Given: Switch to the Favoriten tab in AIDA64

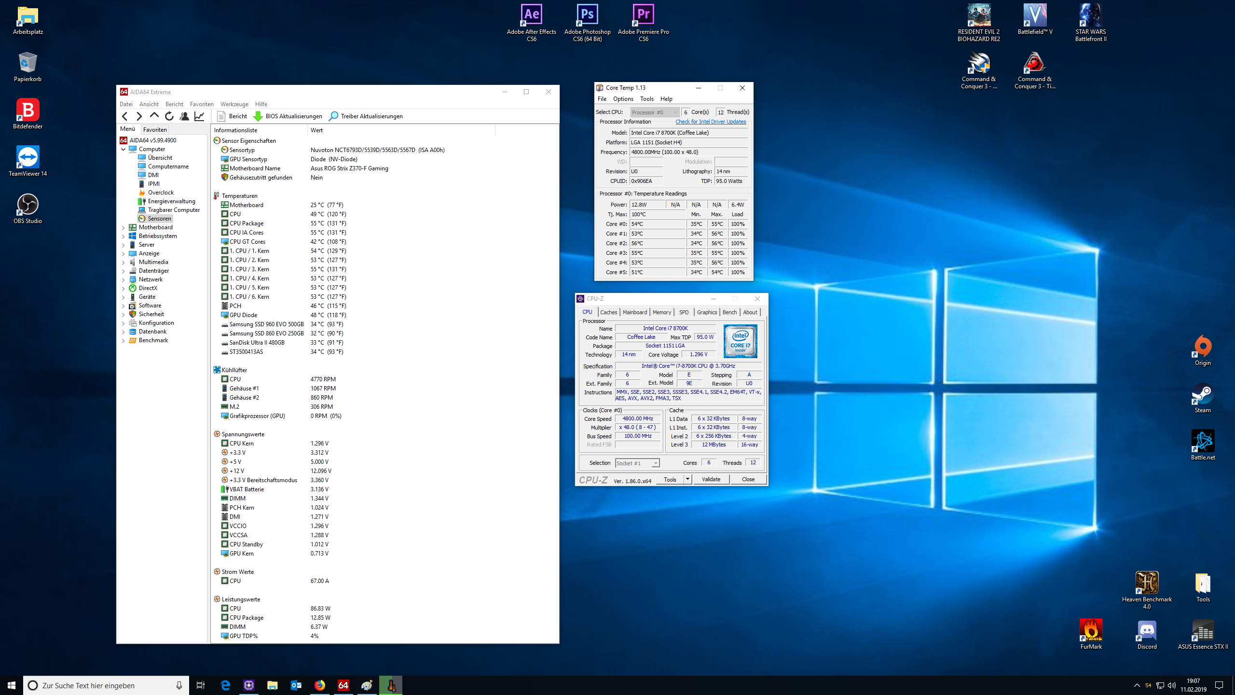Looking at the screenshot, I should [155, 129].
